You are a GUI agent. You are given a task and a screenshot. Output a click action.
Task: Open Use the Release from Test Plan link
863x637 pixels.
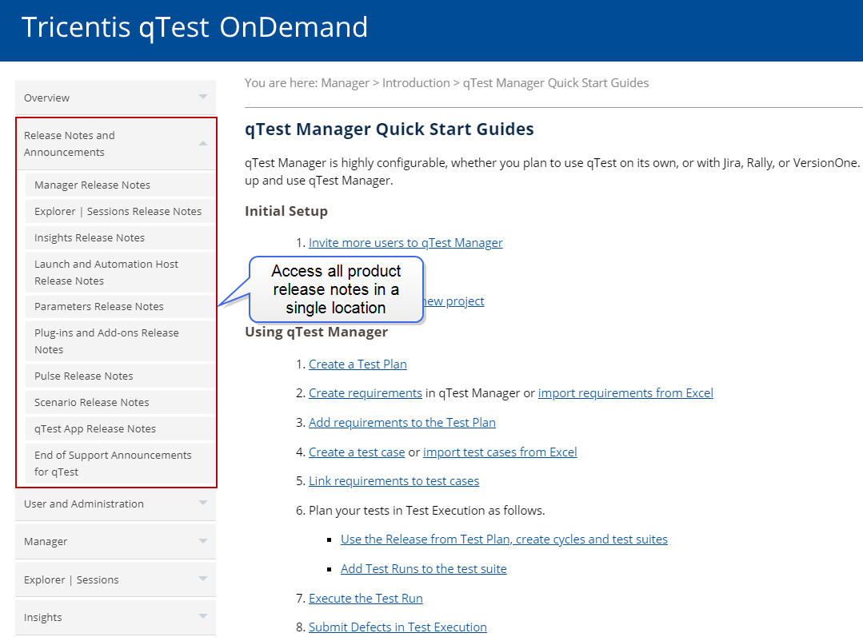click(504, 539)
